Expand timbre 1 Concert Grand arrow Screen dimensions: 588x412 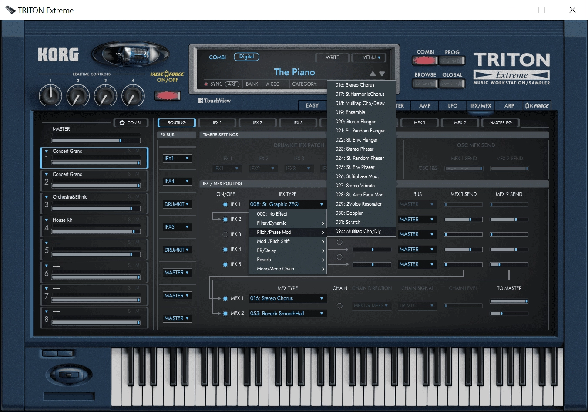(x=47, y=151)
